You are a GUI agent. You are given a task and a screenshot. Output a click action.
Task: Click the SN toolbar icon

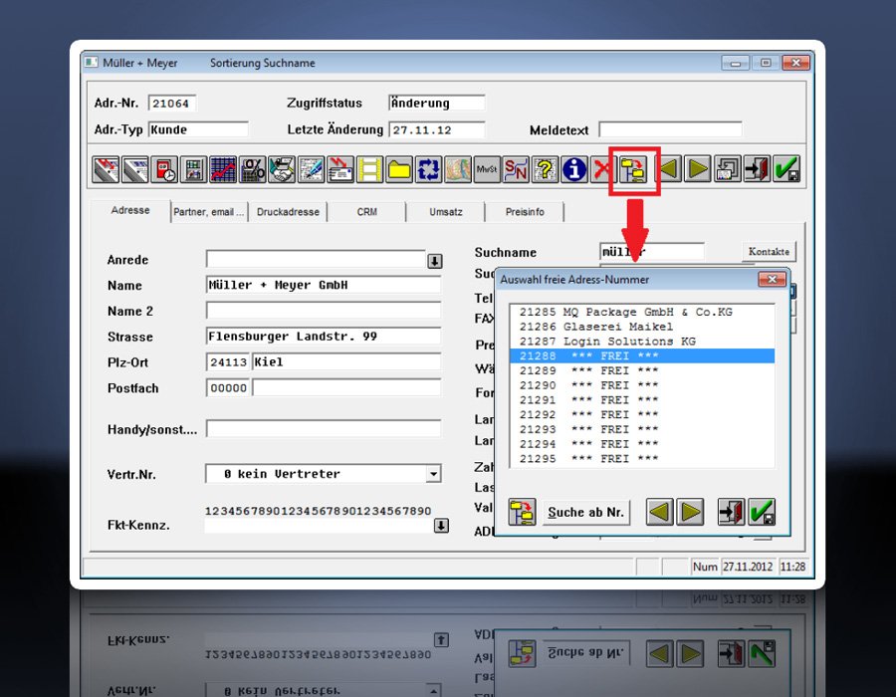tap(516, 169)
